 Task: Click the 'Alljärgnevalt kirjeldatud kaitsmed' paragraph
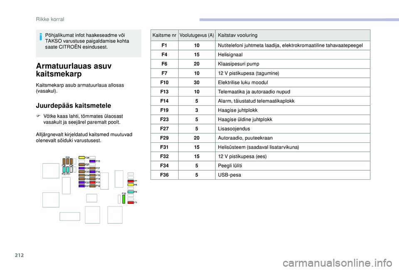tap(84, 137)
